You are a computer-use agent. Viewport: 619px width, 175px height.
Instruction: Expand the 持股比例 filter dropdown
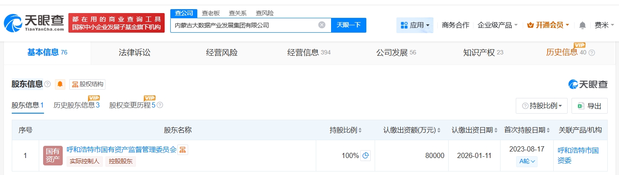point(541,106)
